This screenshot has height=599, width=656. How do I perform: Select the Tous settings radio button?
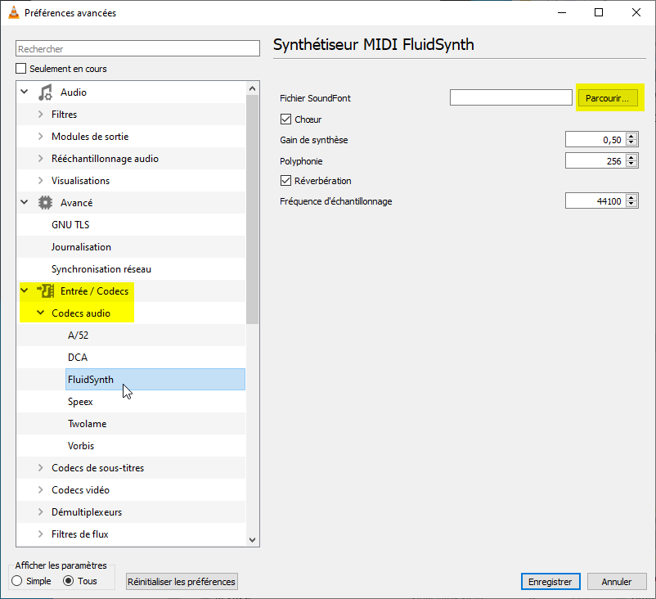[x=68, y=581]
